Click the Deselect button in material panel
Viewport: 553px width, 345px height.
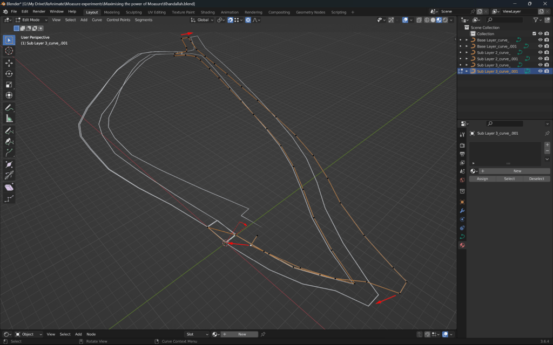point(536,178)
